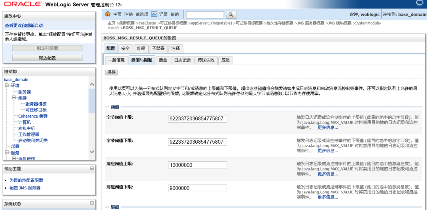This screenshot has width=427, height=210.
Task: Open 计算机 tree item
Action: click(25, 122)
